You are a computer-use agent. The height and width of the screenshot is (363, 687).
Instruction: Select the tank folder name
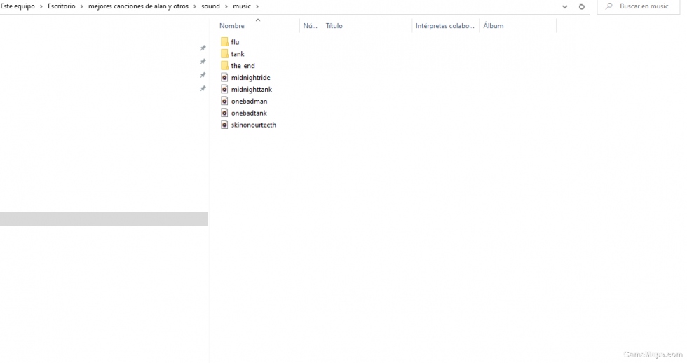(238, 54)
